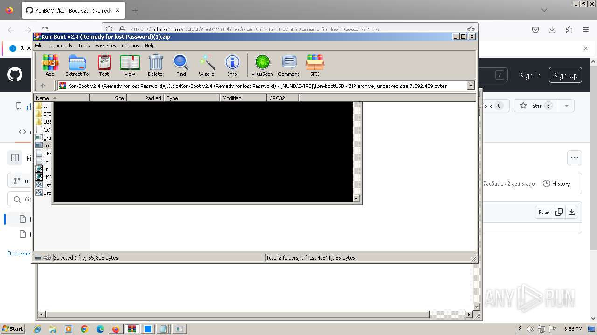
Task: Sort by the Size column header
Action: click(x=108, y=98)
